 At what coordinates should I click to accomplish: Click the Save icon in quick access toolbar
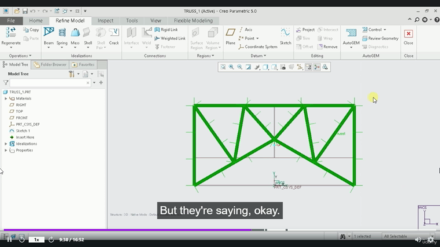pyautogui.click(x=25, y=11)
